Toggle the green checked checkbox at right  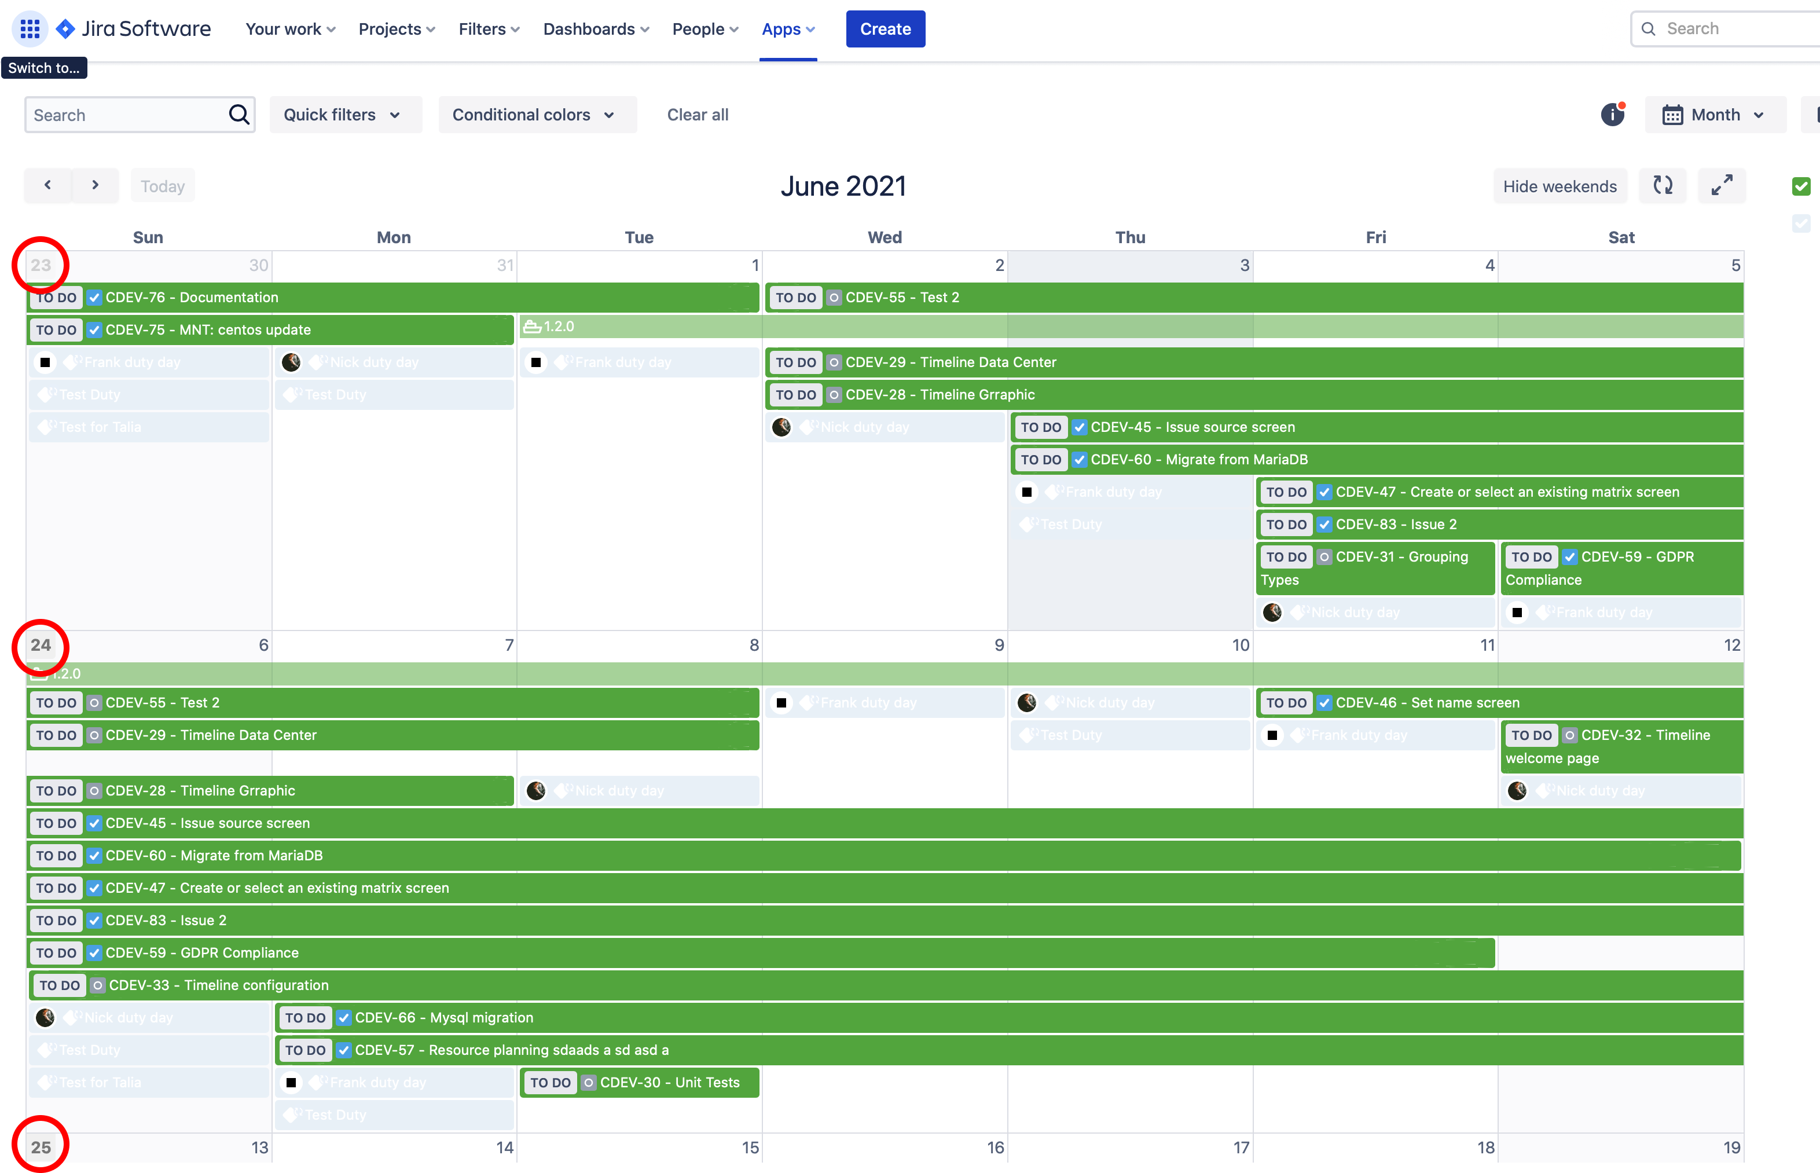(x=1801, y=186)
